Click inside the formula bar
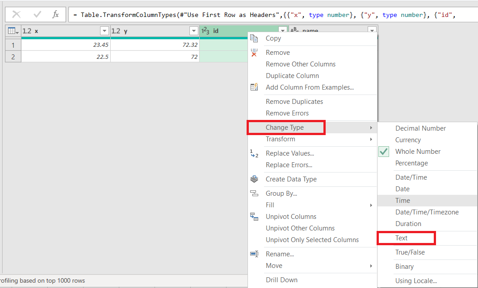478x288 pixels. [223, 14]
